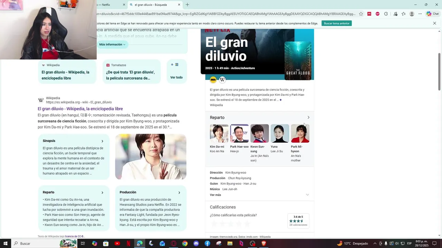Open Discord from the taskbar
This screenshot has height=248, width=442.
point(196,244)
